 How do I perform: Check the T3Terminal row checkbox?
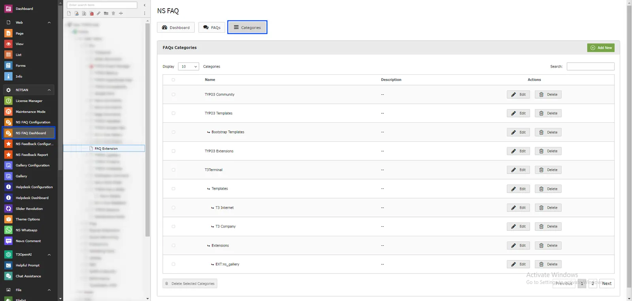point(173,170)
